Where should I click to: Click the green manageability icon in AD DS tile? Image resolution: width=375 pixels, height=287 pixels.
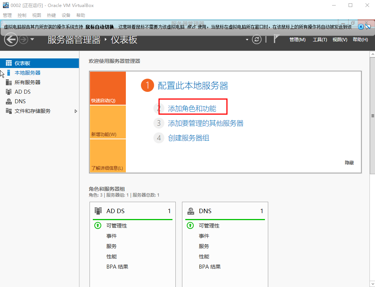pos(98,226)
